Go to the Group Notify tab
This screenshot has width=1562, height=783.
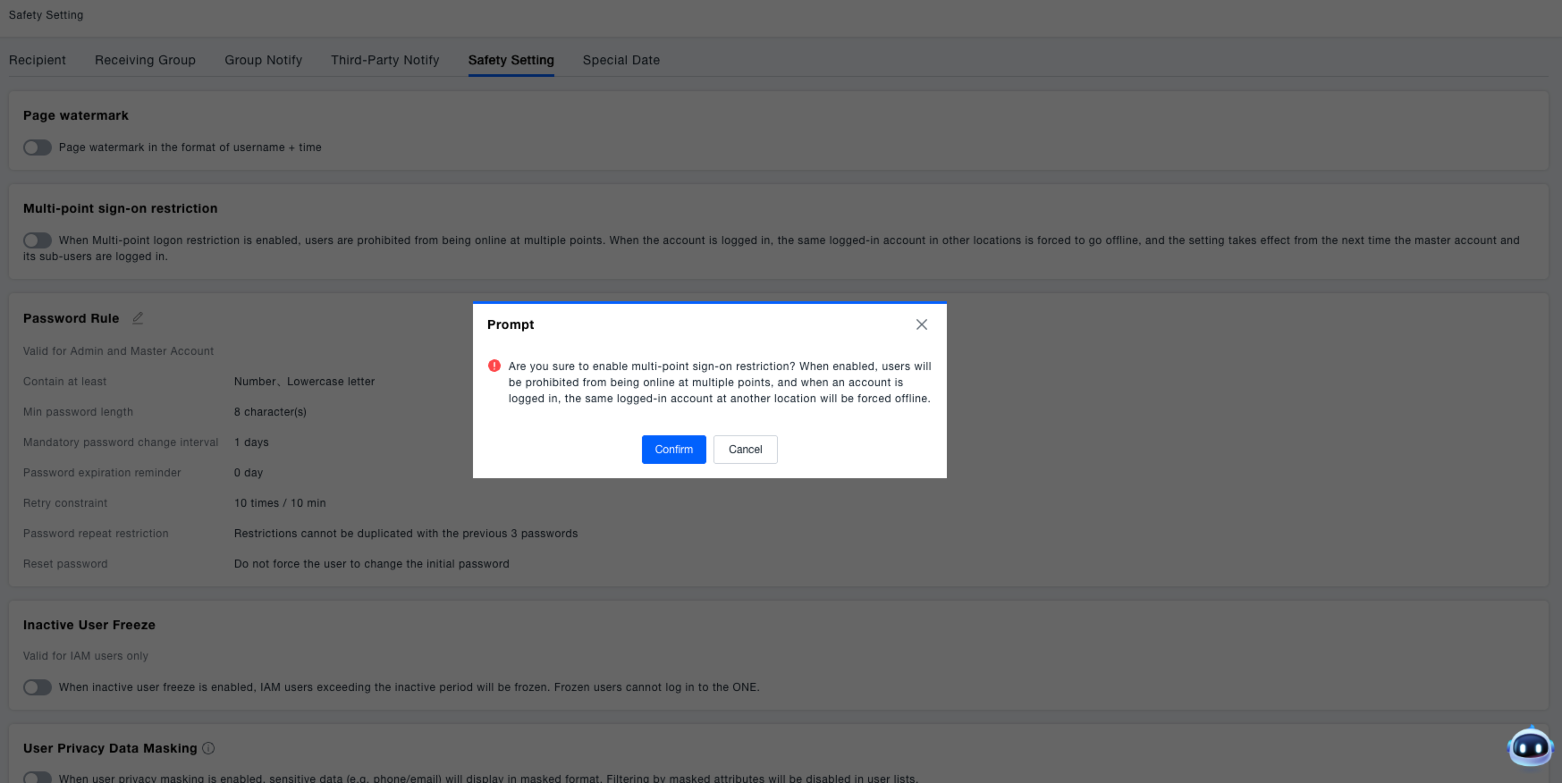pyautogui.click(x=264, y=60)
